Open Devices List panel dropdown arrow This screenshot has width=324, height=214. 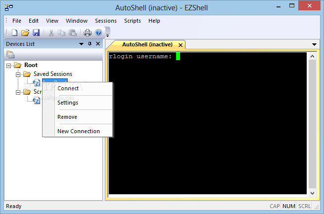pos(82,44)
